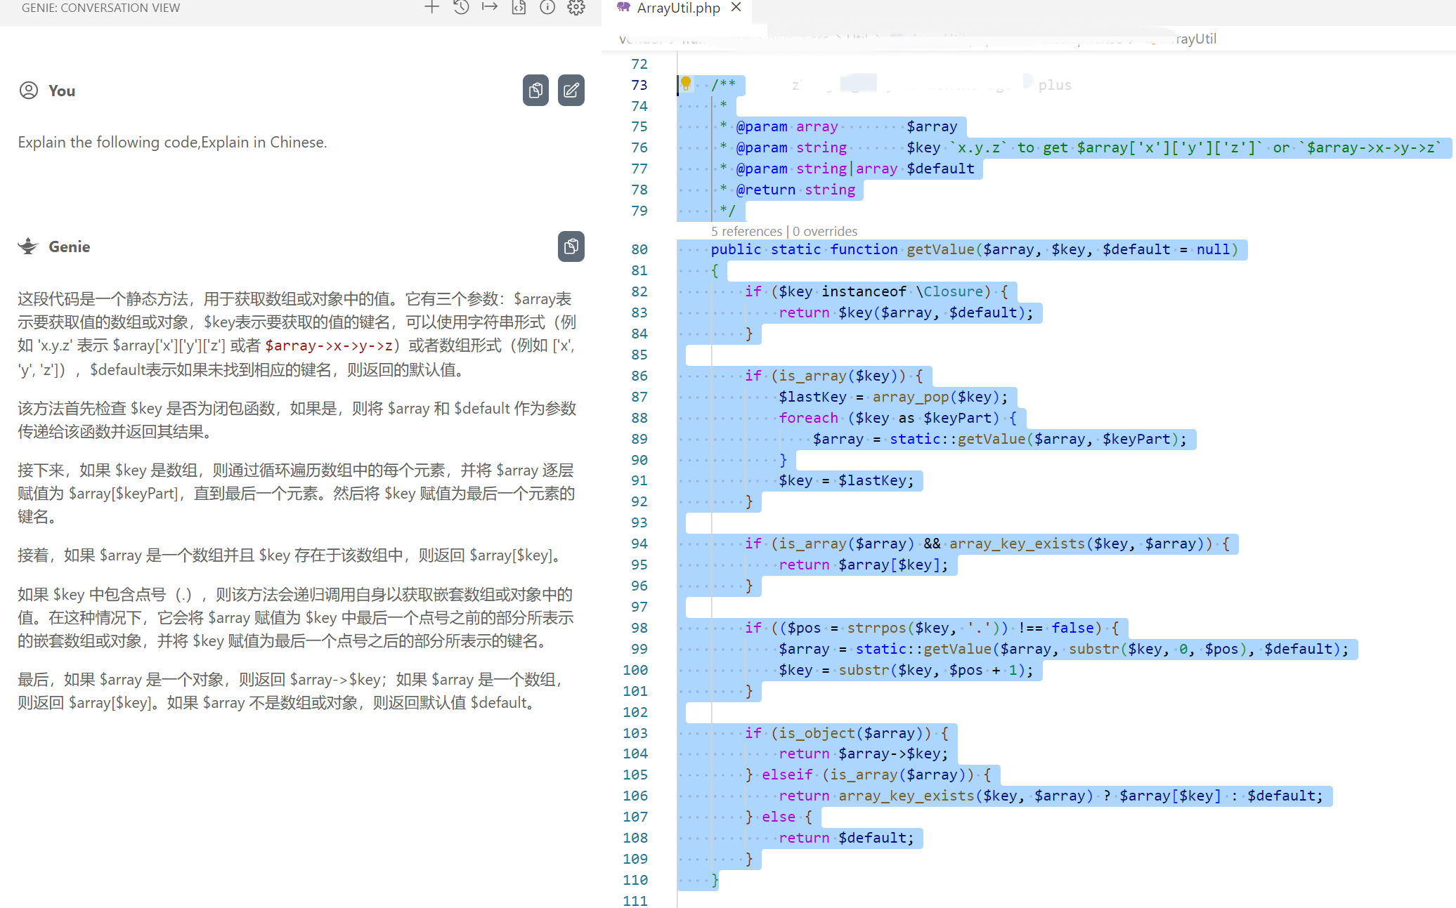Click the Genie lamp avatar icon
1456x908 pixels.
[28, 246]
